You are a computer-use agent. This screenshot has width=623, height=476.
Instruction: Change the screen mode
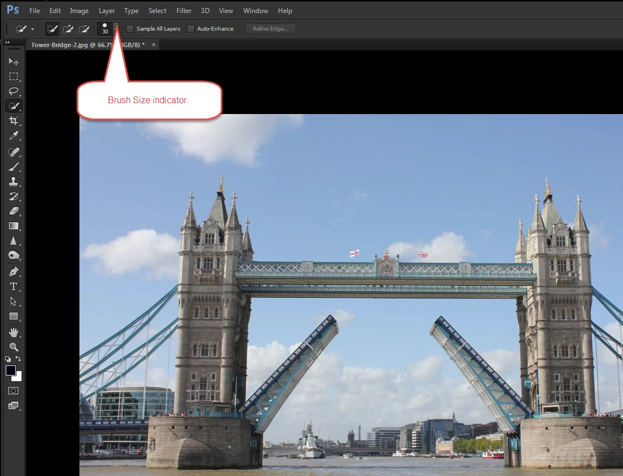click(13, 406)
